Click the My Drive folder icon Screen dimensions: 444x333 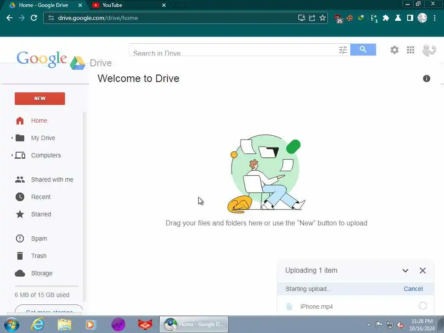tap(20, 138)
